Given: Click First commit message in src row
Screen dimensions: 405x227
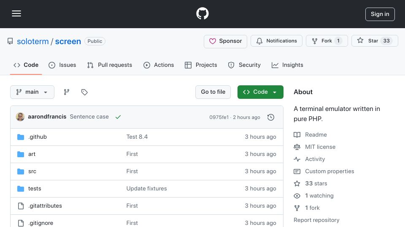Looking at the screenshot, I should click(132, 172).
